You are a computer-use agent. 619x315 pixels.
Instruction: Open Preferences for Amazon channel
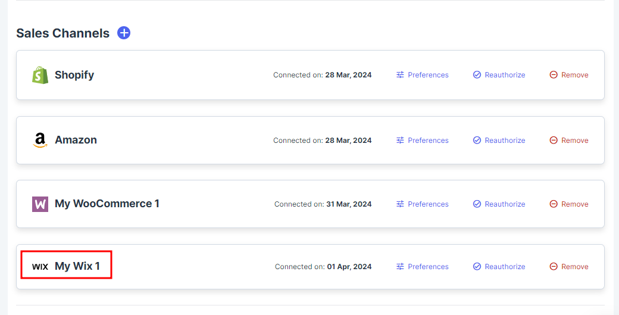423,140
